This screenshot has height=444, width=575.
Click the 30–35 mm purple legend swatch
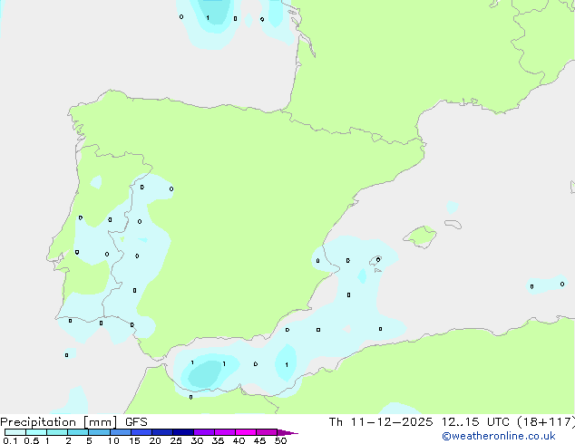coord(204,432)
